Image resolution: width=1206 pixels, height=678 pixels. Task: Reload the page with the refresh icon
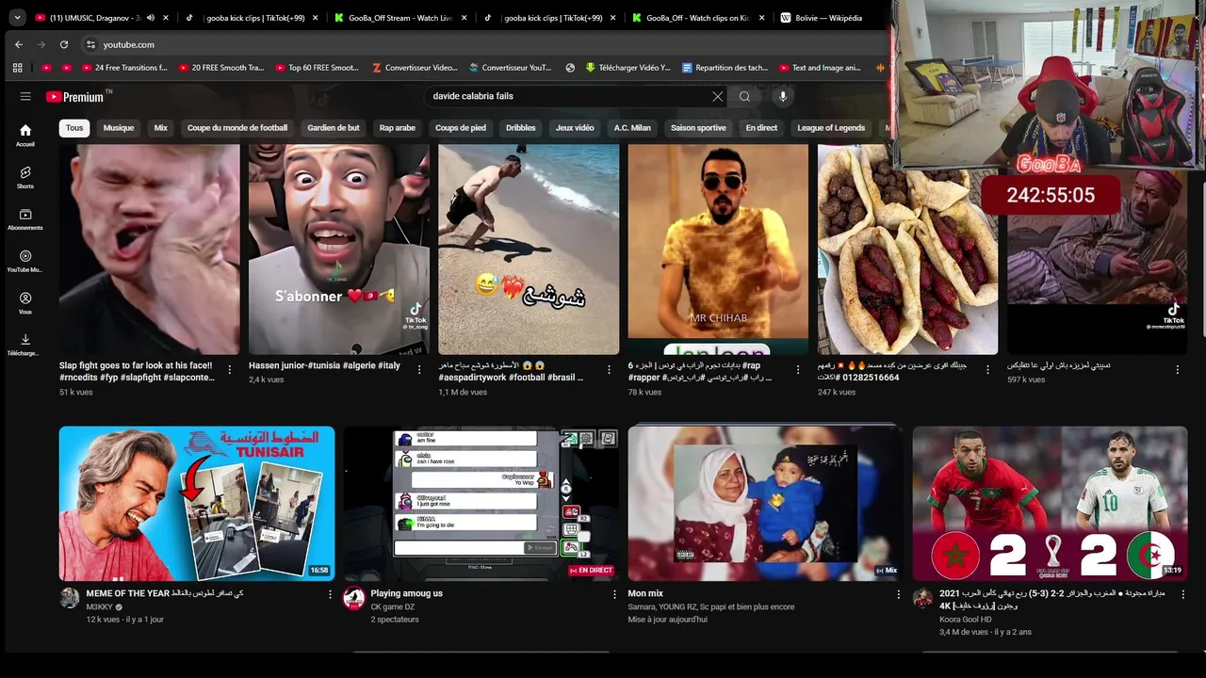coord(64,44)
